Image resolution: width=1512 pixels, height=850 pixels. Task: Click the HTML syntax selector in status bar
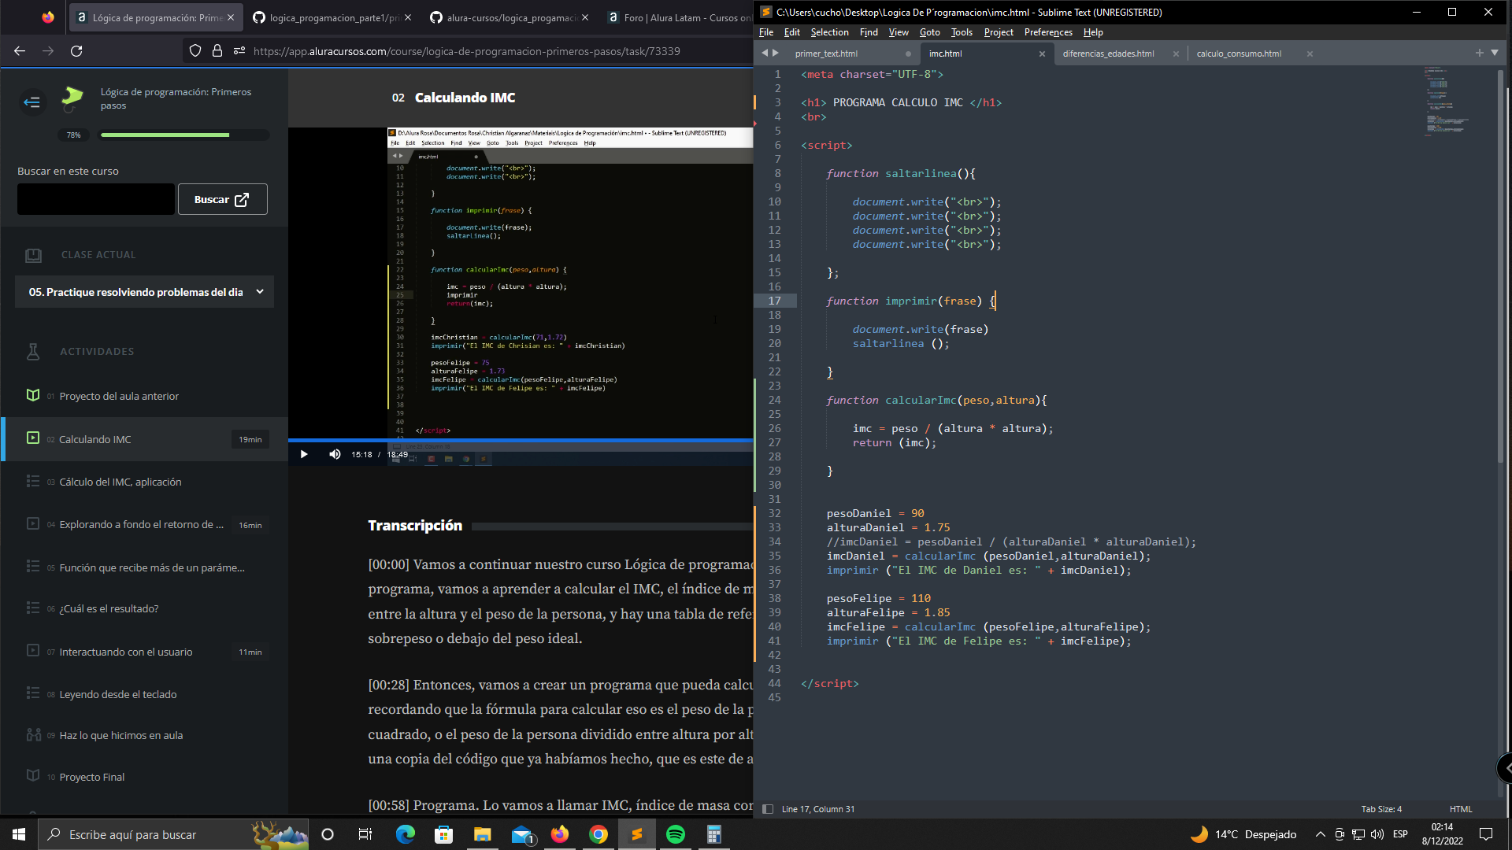tap(1461, 809)
